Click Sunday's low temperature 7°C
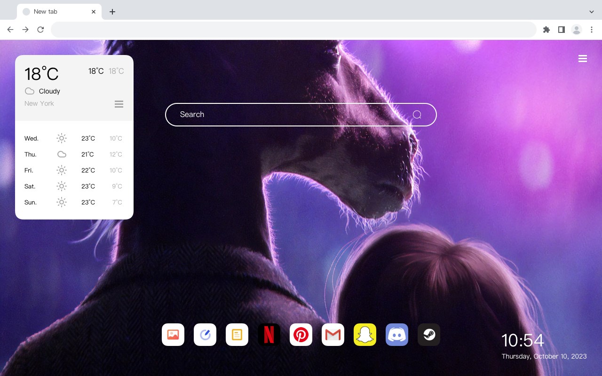 point(117,202)
